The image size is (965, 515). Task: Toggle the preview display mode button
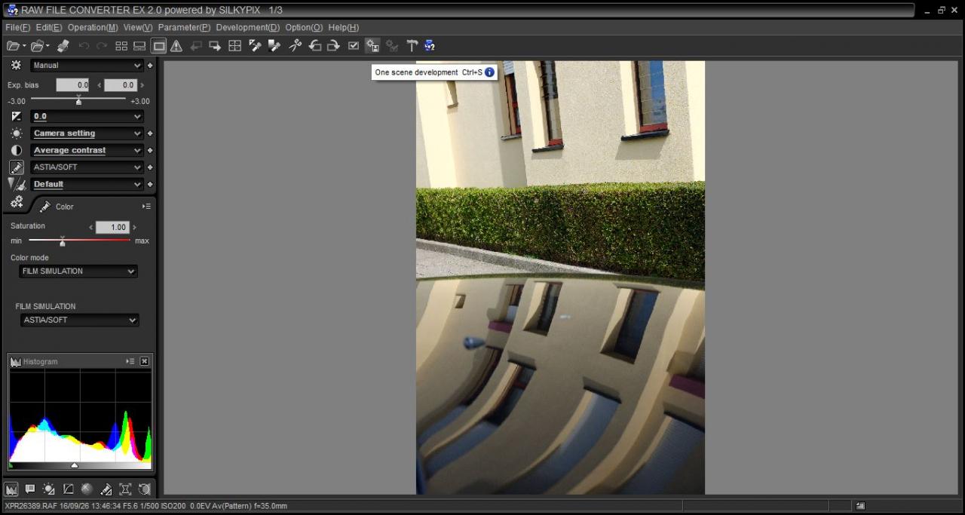[x=159, y=46]
